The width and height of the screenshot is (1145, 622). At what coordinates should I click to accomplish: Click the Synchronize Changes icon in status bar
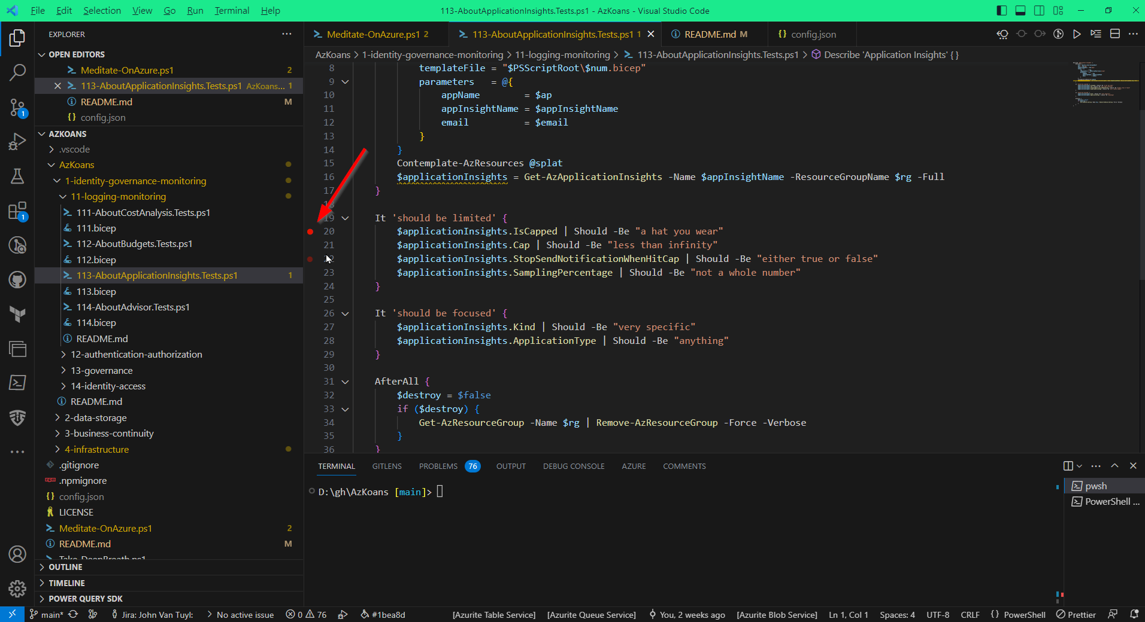(x=73, y=614)
